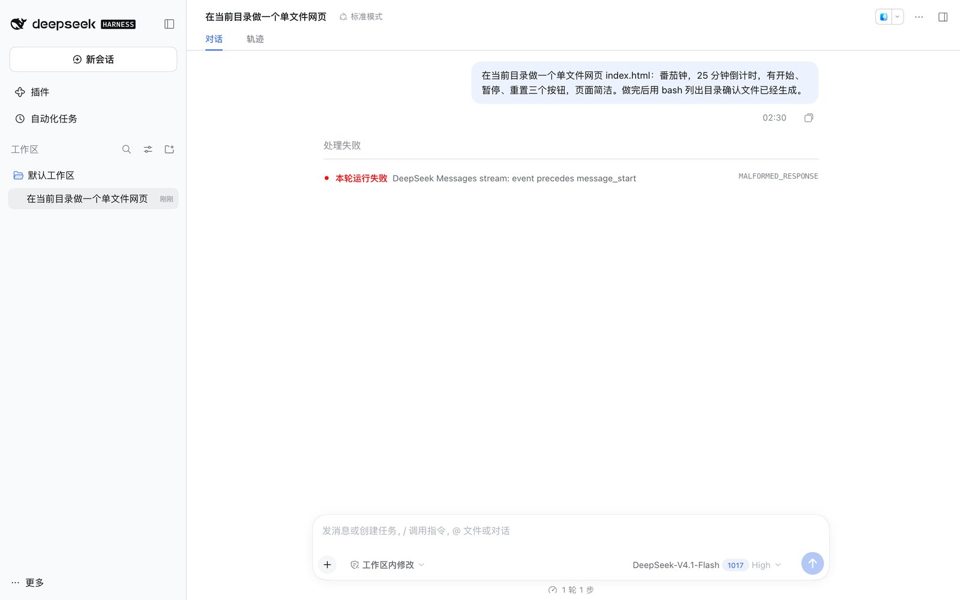The image size is (960, 600).
Task: Click the 本轮运行失败 error label
Action: coord(361,178)
